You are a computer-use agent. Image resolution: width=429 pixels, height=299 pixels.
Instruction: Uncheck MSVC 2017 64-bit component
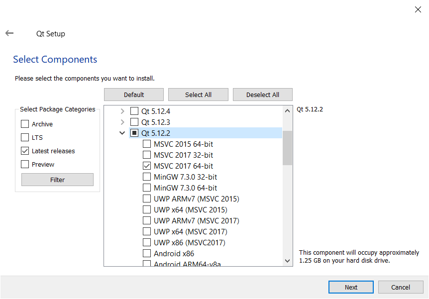[147, 166]
